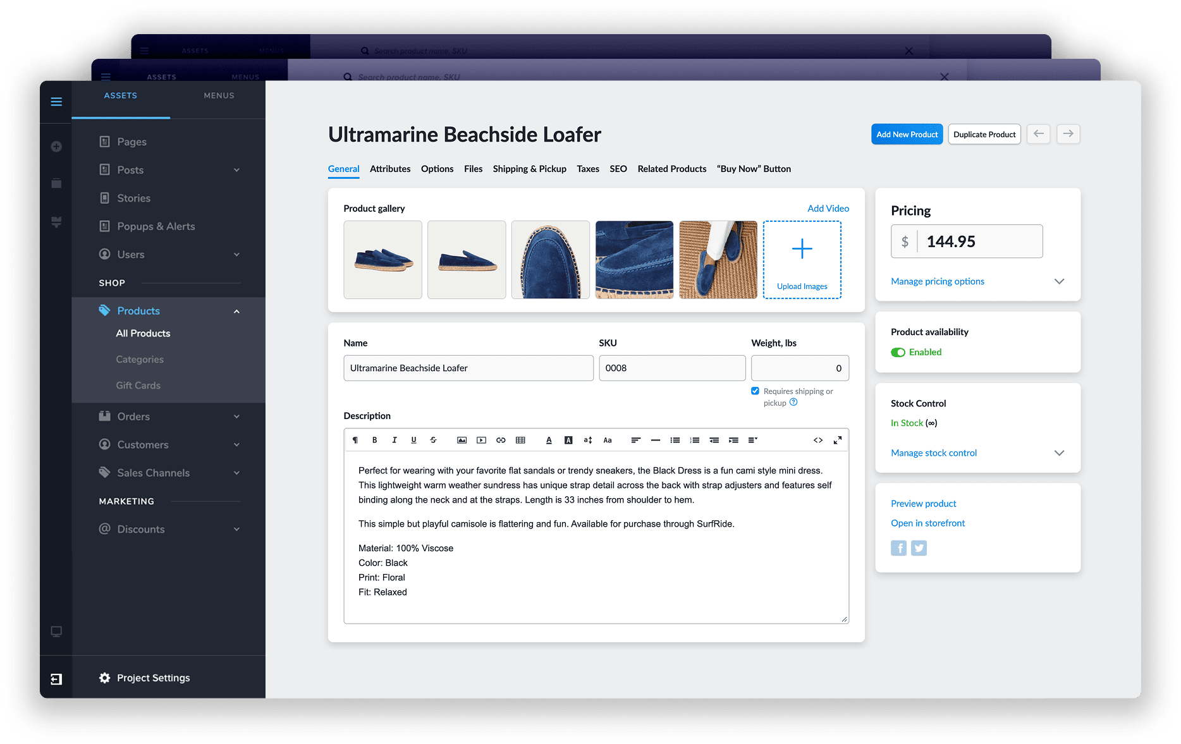
Task: Click the bulleted list icon in the editor
Action: pyautogui.click(x=675, y=440)
